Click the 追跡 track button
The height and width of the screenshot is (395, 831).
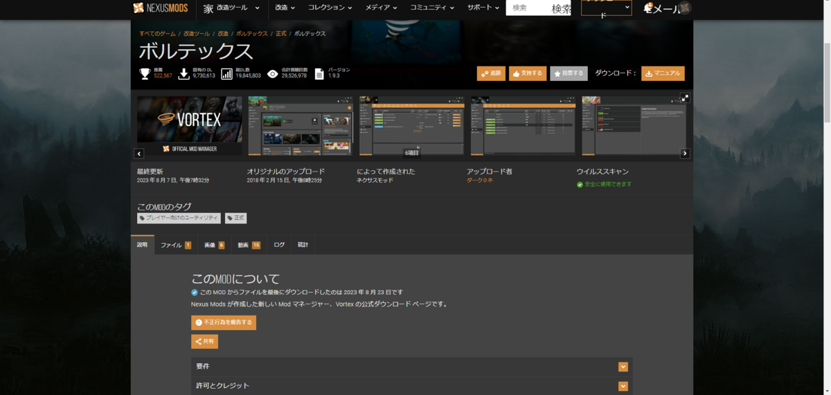[x=492, y=73]
